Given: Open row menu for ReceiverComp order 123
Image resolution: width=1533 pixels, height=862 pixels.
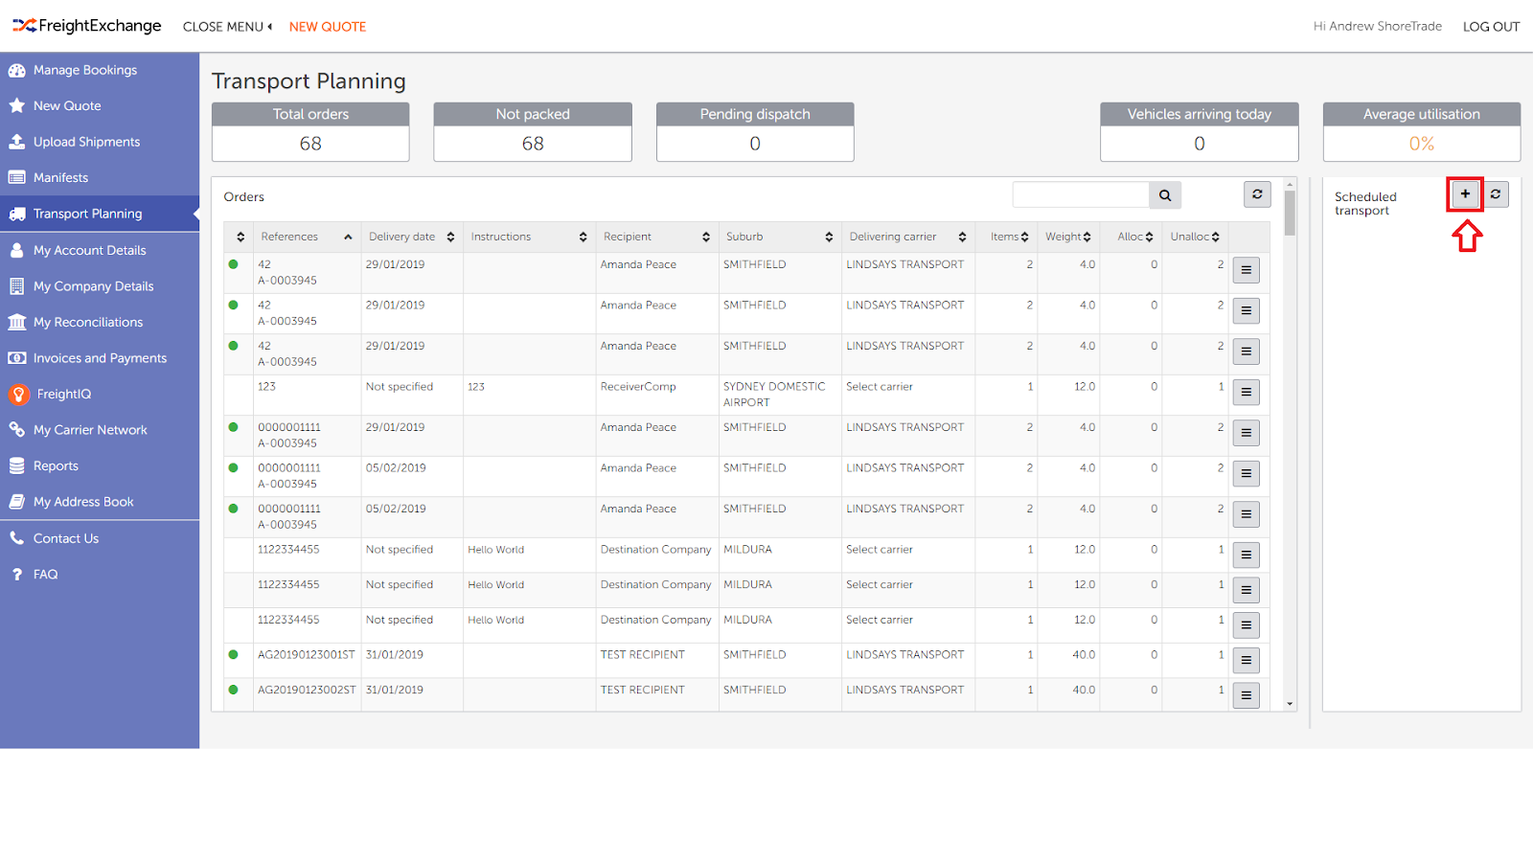Looking at the screenshot, I should (x=1246, y=392).
